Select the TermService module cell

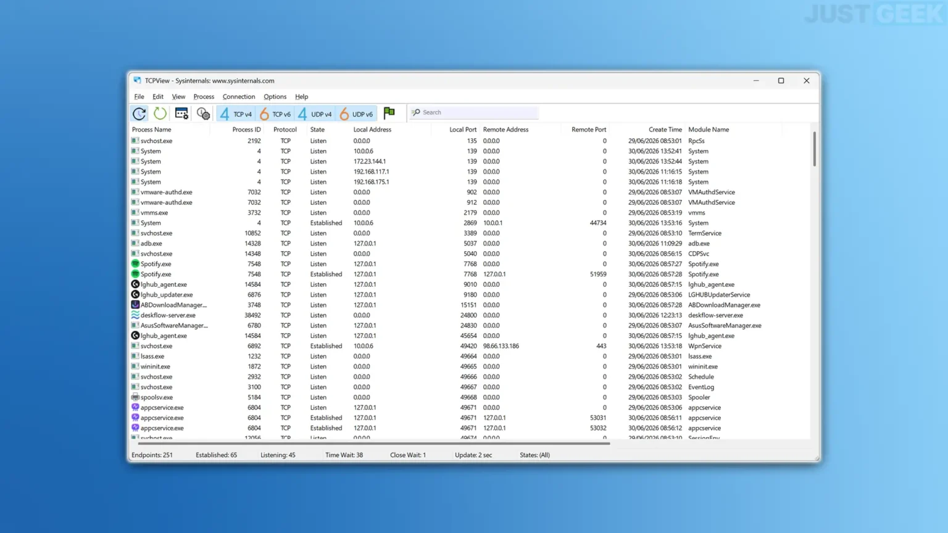(x=705, y=233)
